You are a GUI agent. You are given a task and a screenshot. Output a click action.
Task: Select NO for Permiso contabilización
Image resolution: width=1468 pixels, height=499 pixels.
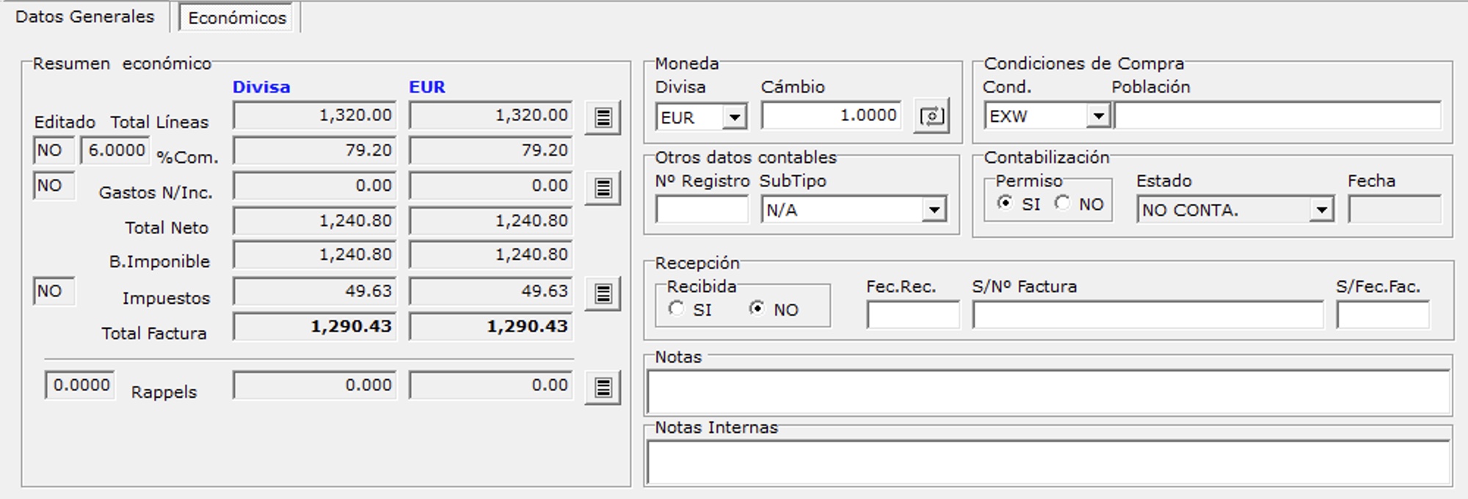click(x=1063, y=203)
